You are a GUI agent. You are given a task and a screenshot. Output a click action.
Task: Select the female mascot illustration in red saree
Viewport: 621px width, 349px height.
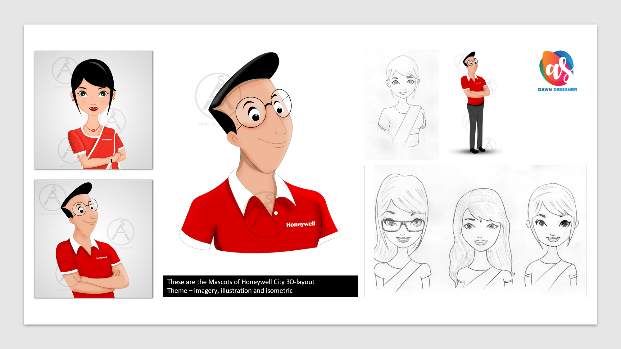coord(93,110)
